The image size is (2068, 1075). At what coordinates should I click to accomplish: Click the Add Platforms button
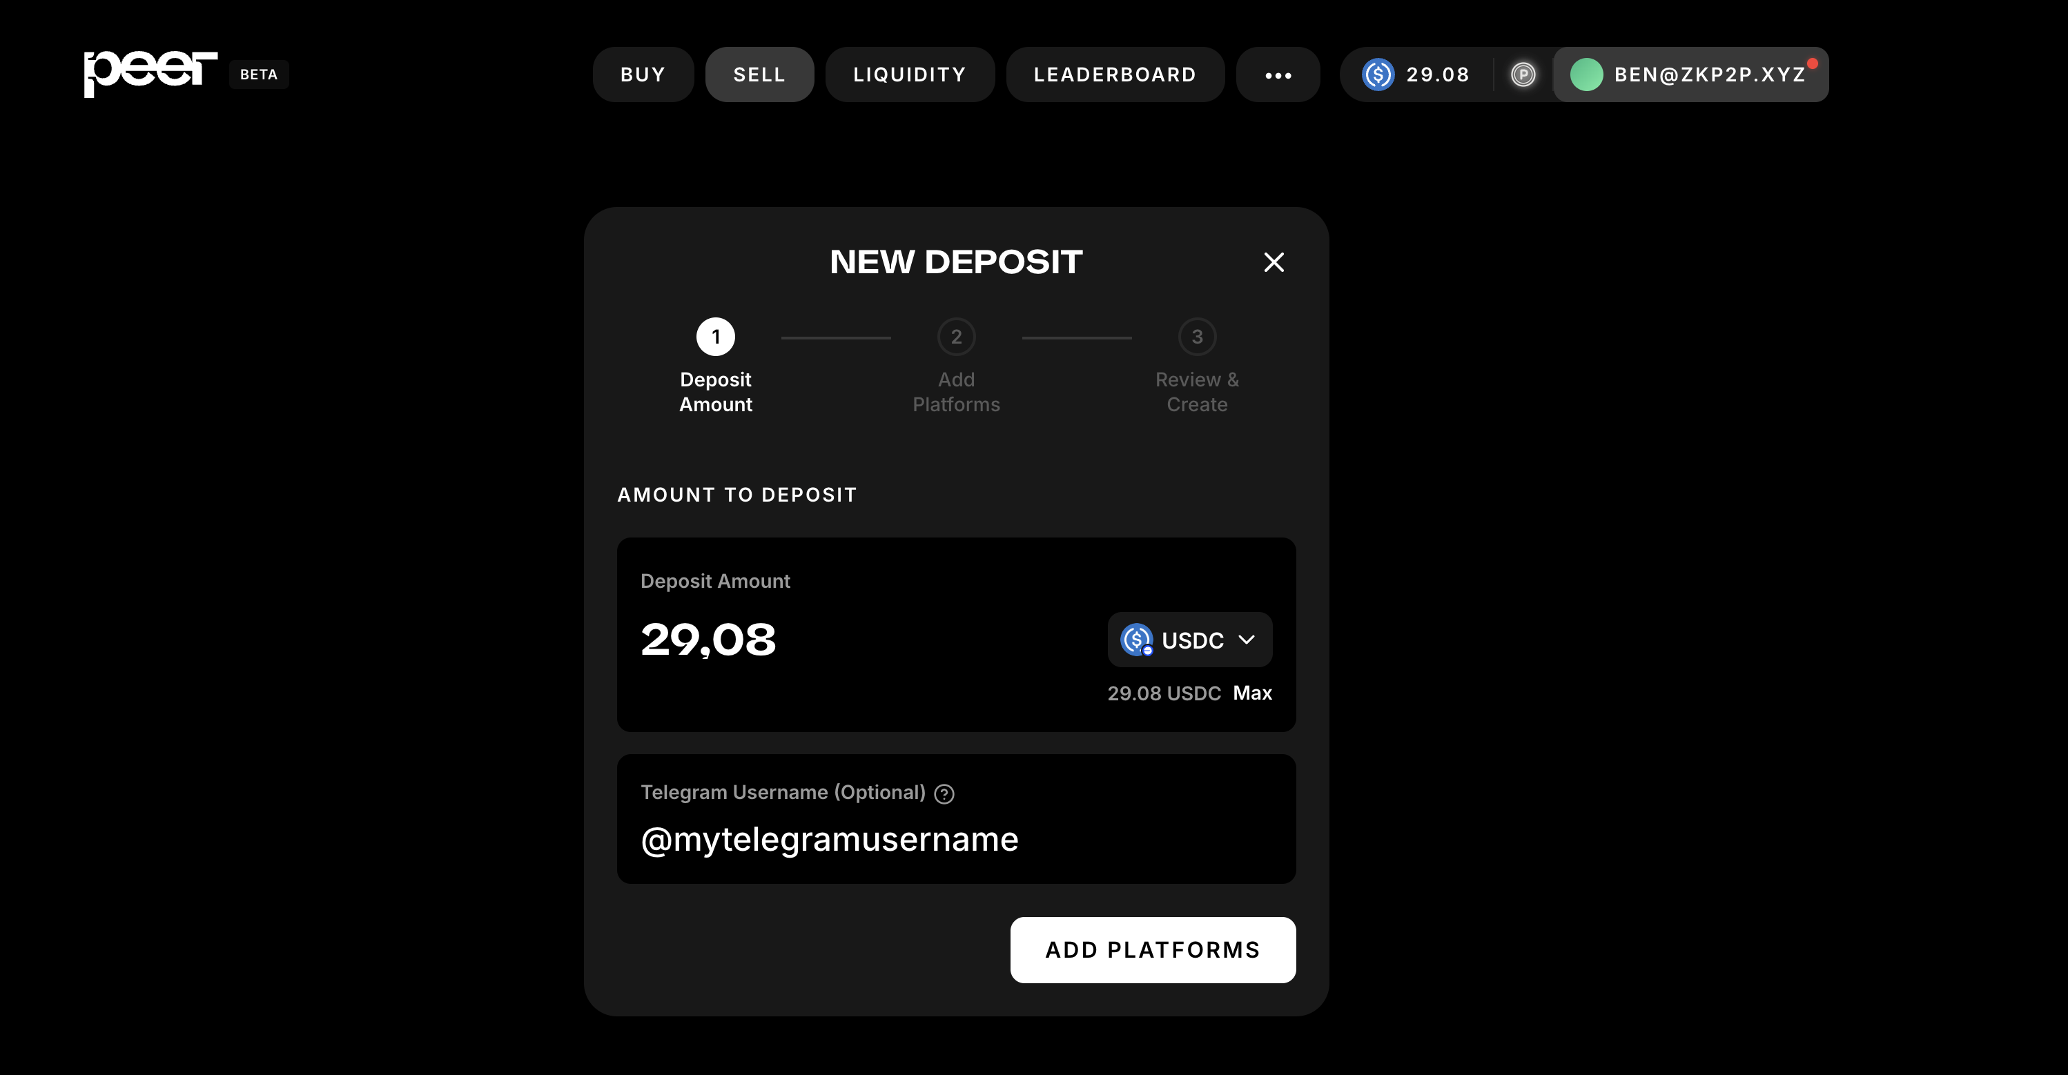coord(1153,950)
